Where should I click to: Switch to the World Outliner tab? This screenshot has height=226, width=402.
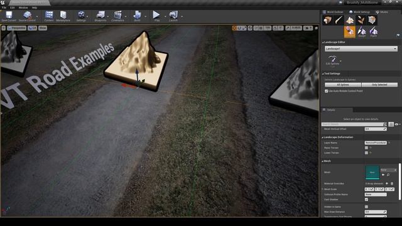point(333,12)
